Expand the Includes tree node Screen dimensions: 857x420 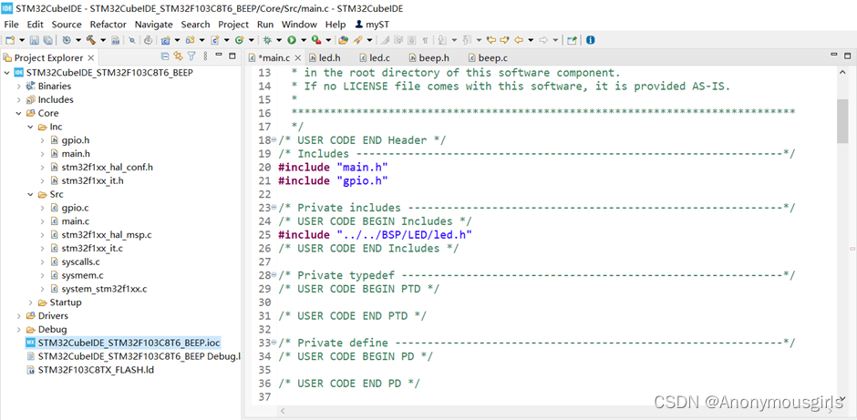coord(19,100)
